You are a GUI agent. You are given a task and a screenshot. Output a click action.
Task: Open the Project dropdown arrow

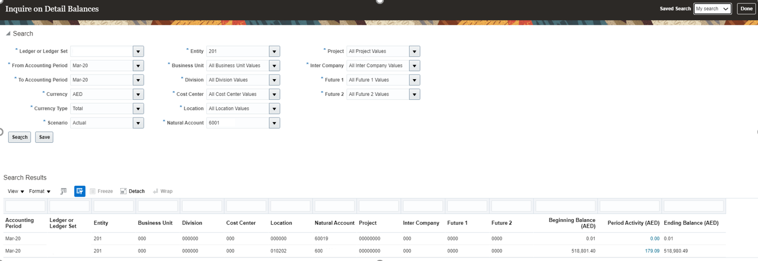414,51
